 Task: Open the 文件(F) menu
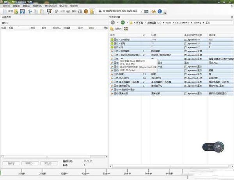click(x=6, y=6)
